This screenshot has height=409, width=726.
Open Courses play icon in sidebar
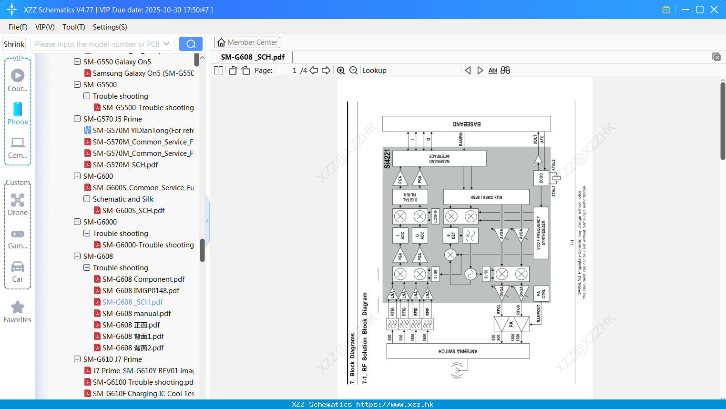coord(18,75)
